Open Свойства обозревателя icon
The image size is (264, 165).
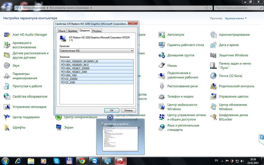tap(7, 96)
